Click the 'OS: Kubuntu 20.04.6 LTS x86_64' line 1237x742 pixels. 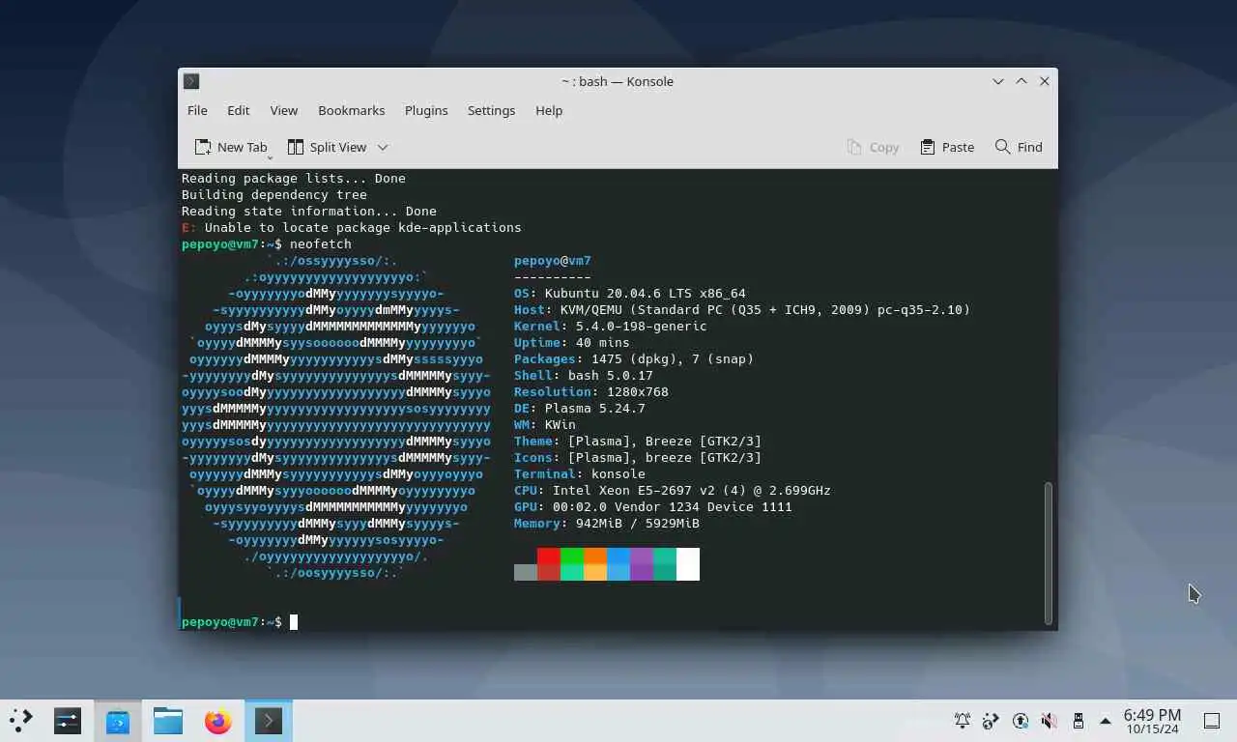630,294
